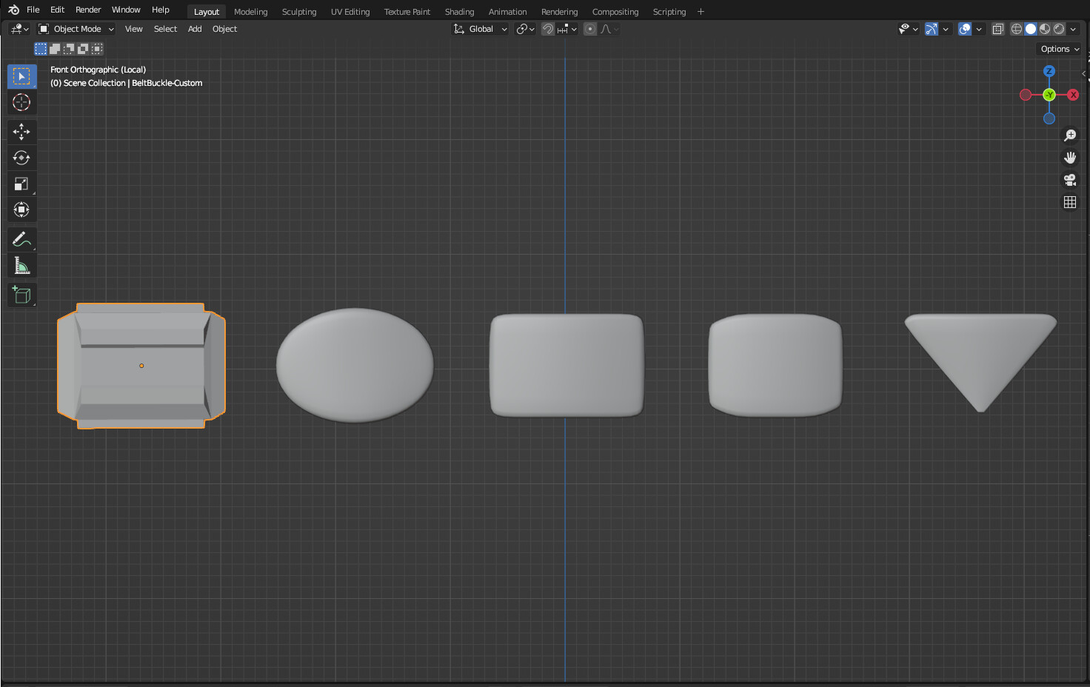This screenshot has width=1090, height=687.
Task: Set selection mode to extend selection
Action: [55, 49]
